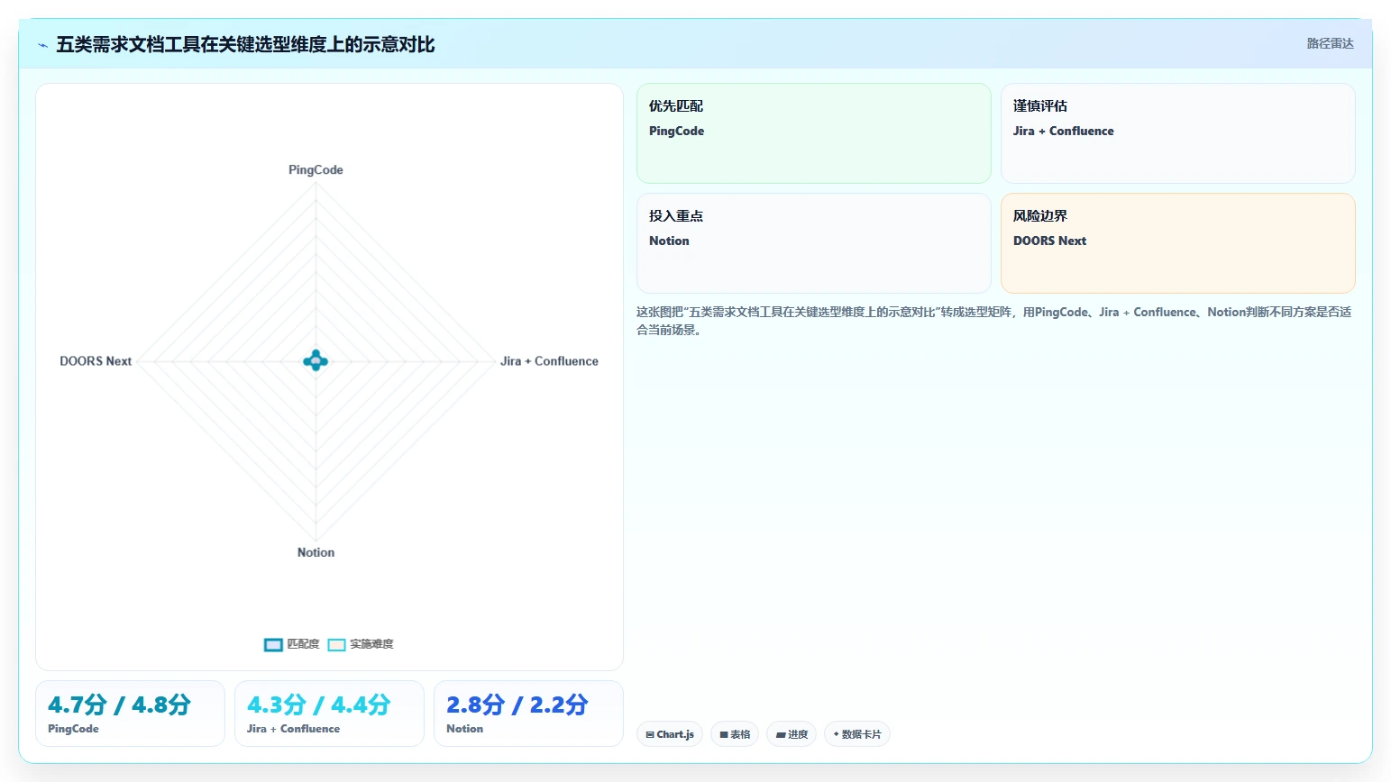Select the 4.7分 / 4.8分 PingCode score card
This screenshot has height=782, width=1391.
(130, 714)
